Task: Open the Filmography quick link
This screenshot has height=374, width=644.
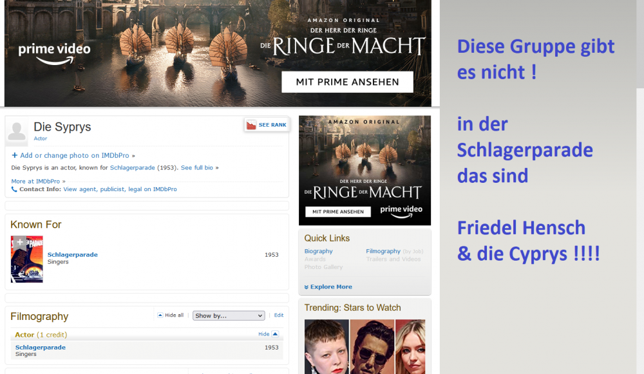Action: point(383,251)
